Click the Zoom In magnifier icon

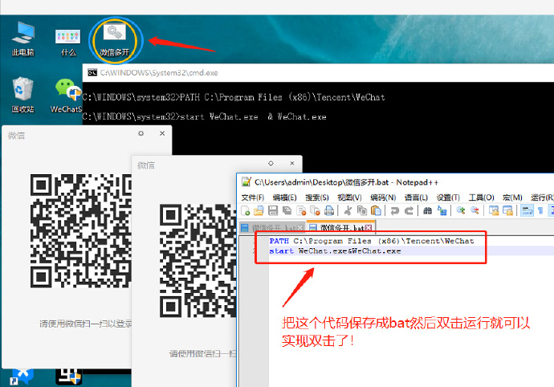(461, 211)
